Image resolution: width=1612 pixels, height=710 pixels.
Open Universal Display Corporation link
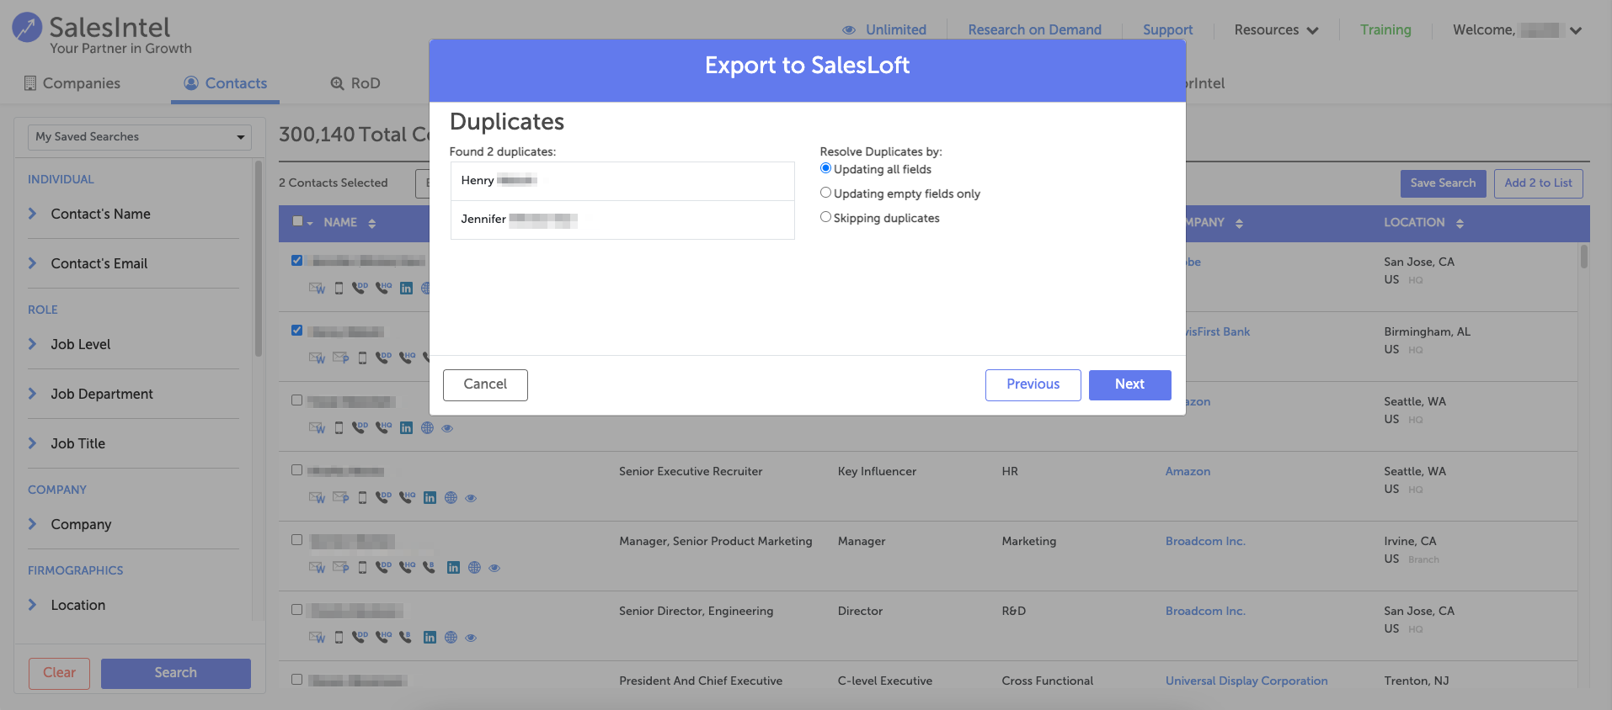(x=1246, y=681)
